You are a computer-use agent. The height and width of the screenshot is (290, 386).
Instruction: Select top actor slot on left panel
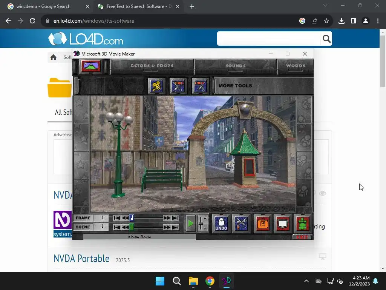(81, 109)
